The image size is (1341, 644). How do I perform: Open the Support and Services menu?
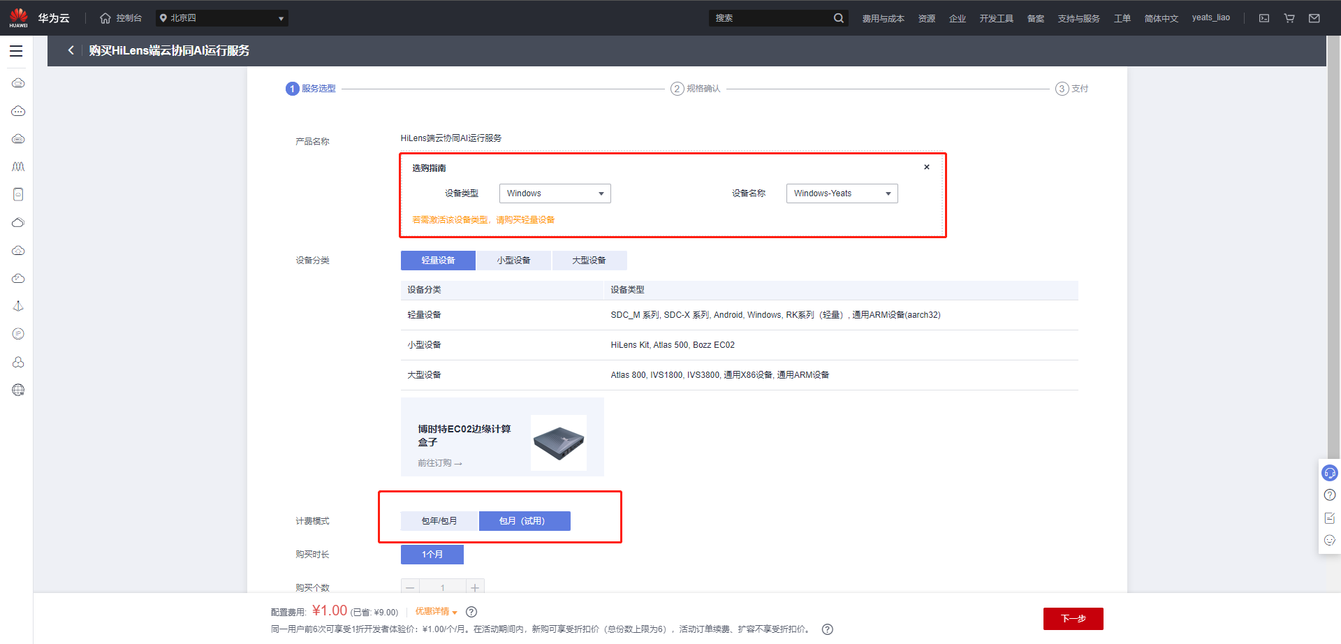1078,18
